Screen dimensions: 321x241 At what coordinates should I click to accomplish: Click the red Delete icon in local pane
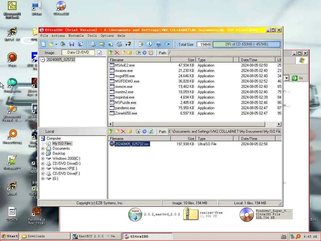(123, 131)
